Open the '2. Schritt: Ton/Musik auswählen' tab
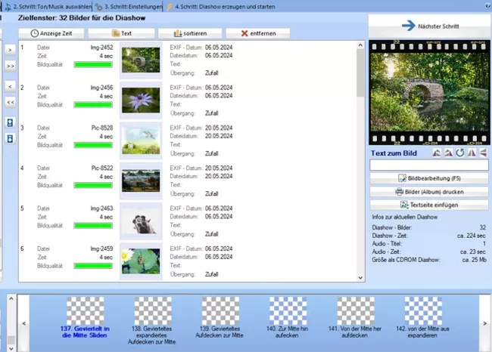This screenshot has width=492, height=352. coord(48,6)
